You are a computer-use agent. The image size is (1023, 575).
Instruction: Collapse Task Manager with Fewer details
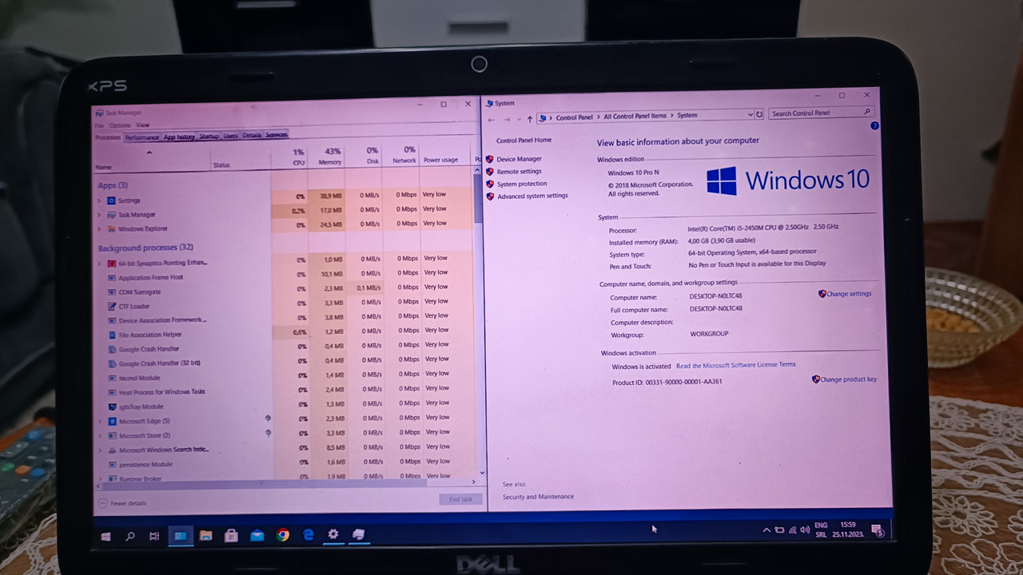(x=123, y=503)
